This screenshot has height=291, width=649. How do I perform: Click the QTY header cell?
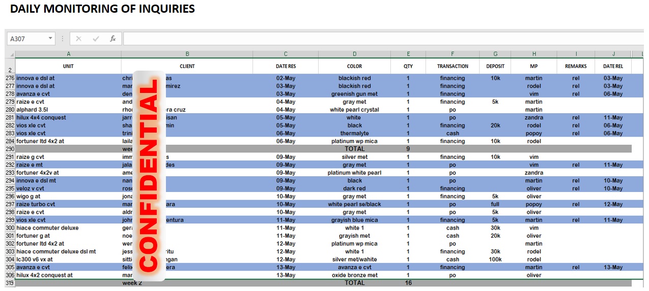pos(408,66)
